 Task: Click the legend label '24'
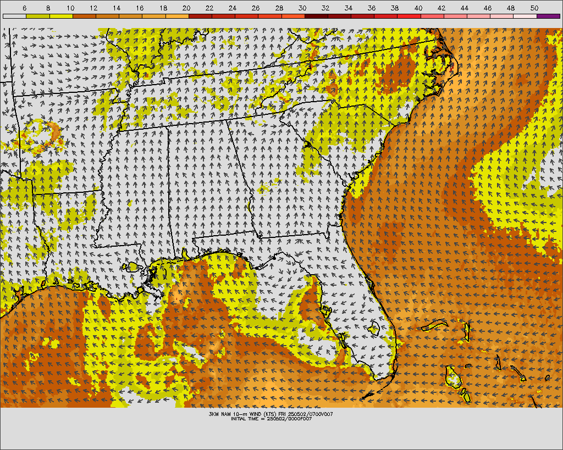(x=233, y=8)
